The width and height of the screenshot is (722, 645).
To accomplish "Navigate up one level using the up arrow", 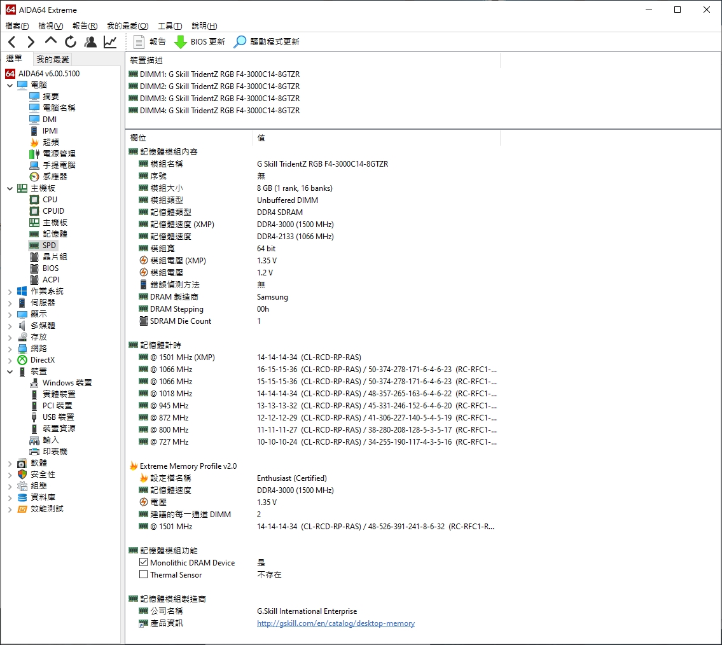I will tap(51, 41).
